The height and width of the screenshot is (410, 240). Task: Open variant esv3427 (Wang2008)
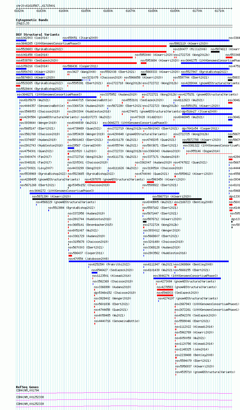point(82,72)
